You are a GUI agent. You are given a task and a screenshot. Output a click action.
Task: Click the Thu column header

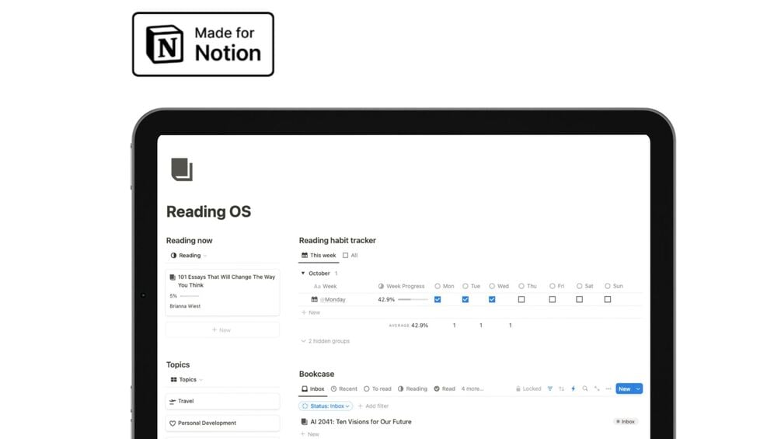[528, 286]
